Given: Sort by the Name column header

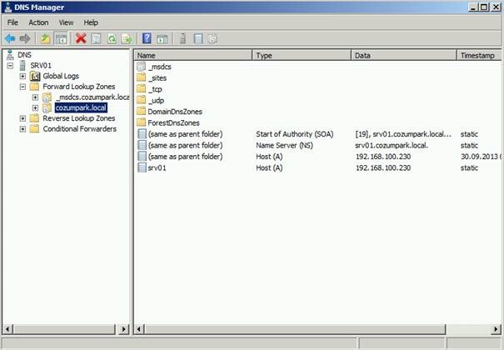Looking at the screenshot, I should [193, 55].
